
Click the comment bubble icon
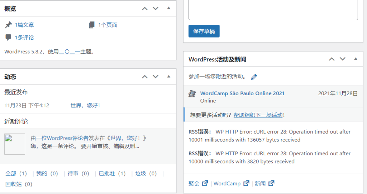(x=8, y=37)
